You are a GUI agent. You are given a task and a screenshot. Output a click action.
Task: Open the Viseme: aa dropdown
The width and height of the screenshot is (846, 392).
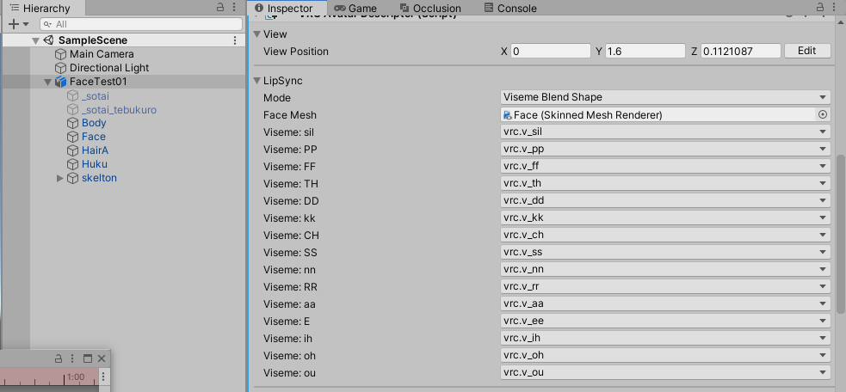pos(665,303)
